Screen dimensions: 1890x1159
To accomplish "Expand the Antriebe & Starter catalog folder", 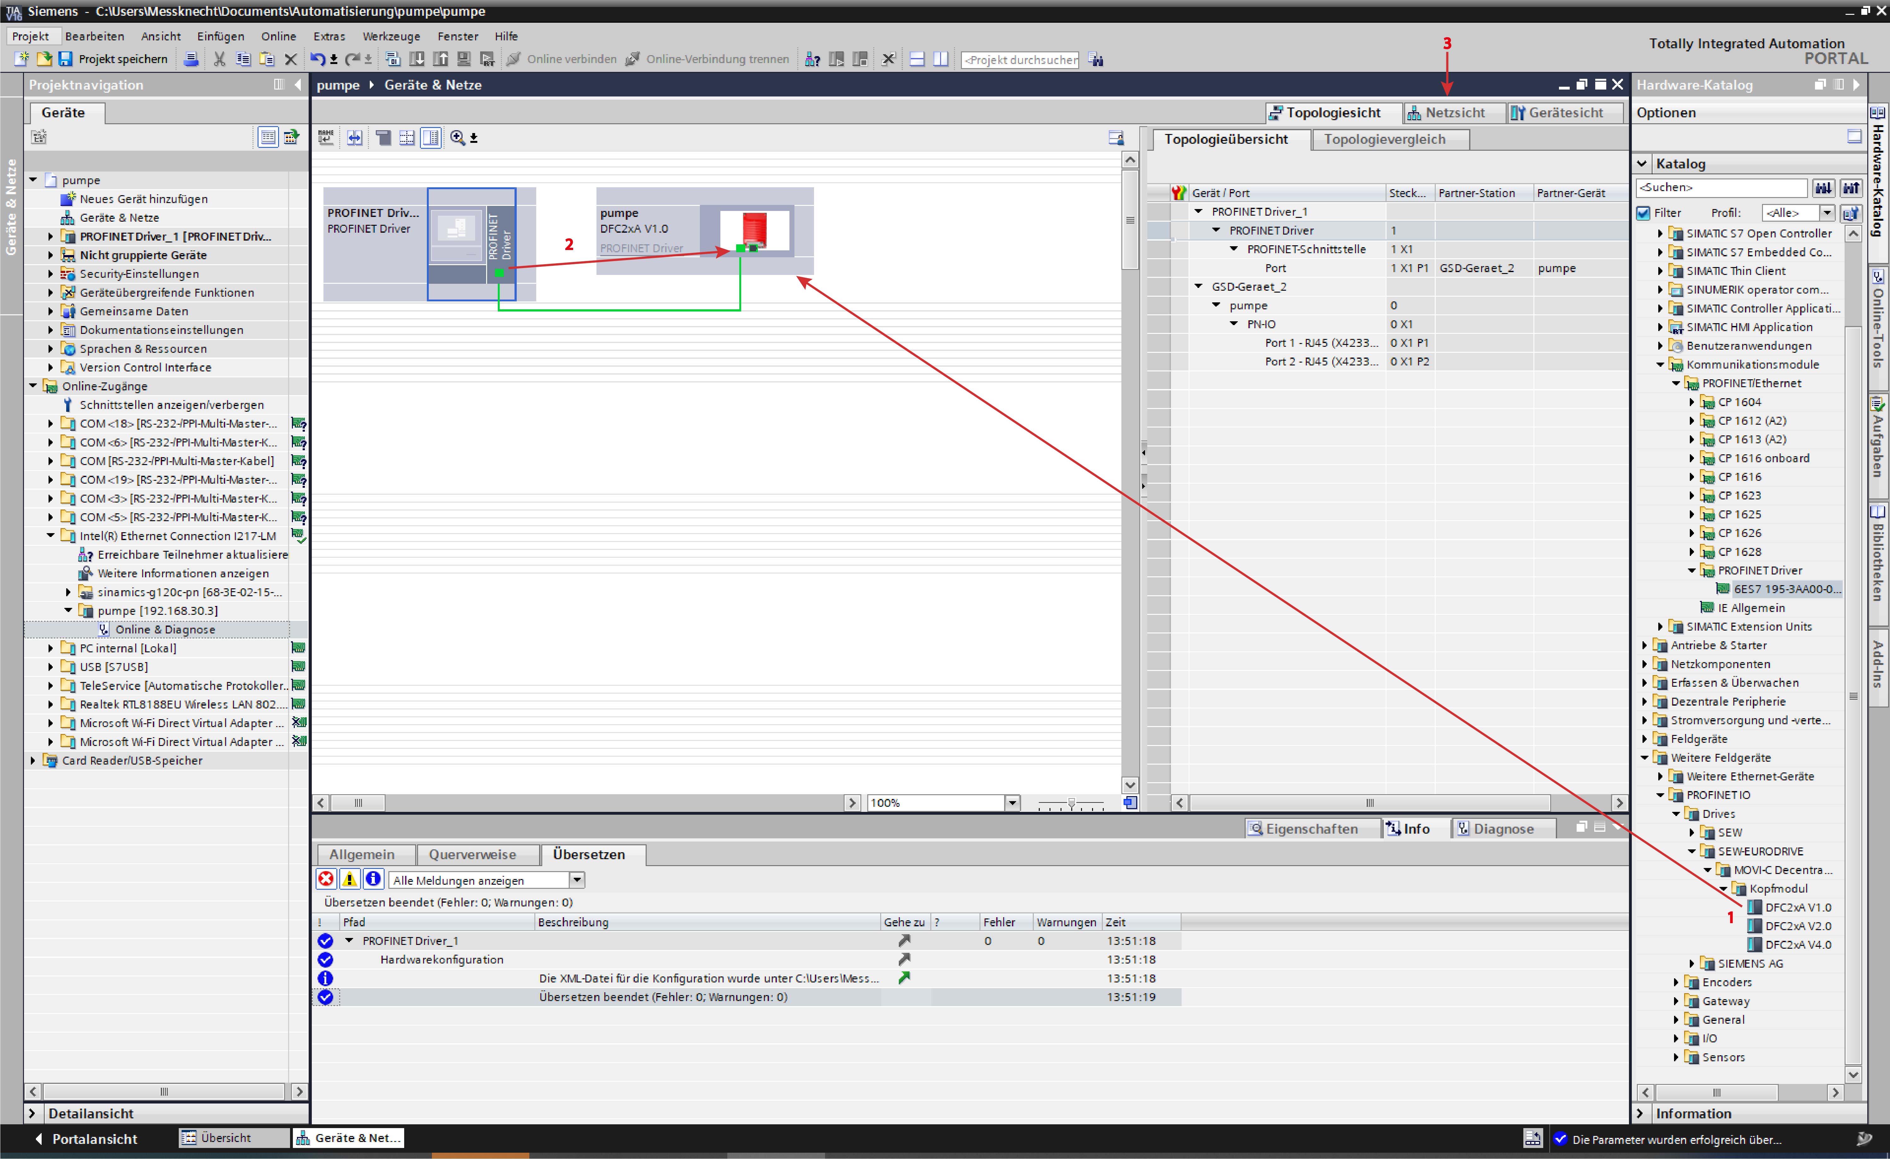I will (x=1644, y=645).
